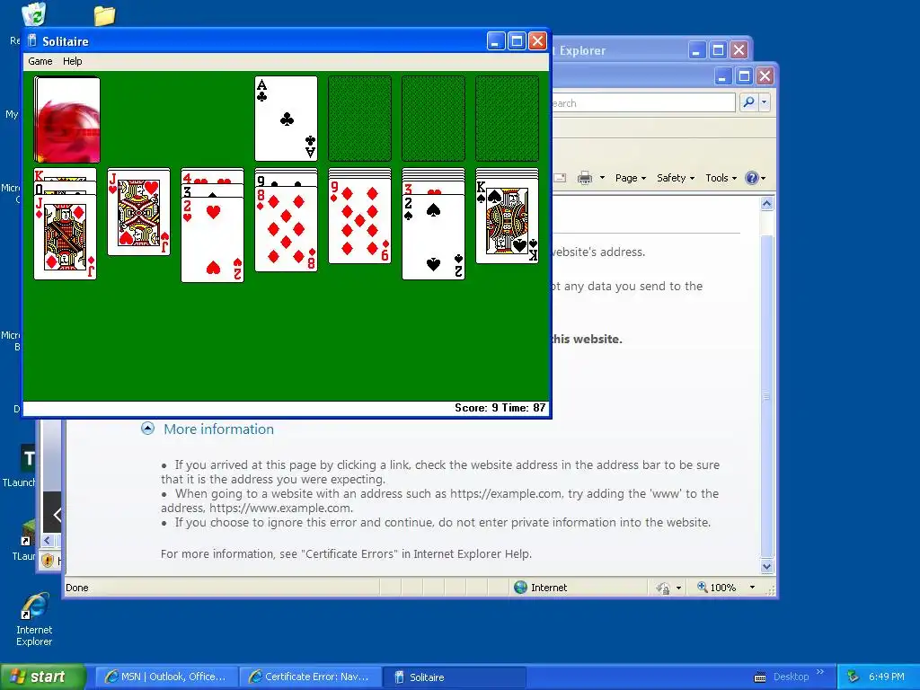The width and height of the screenshot is (920, 690).
Task: Click the partly hidden King card in first column
Action: [x=65, y=174]
